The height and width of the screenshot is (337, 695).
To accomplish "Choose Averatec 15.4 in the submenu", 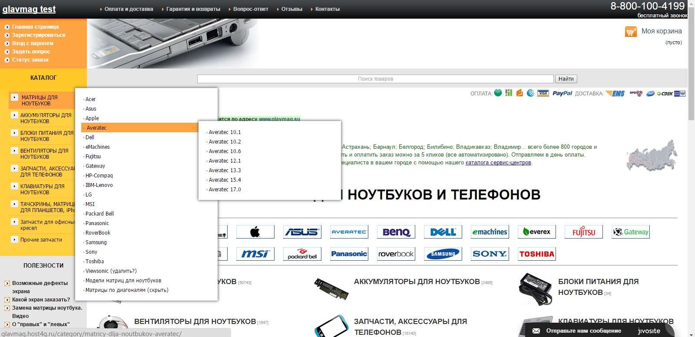I will click(225, 180).
